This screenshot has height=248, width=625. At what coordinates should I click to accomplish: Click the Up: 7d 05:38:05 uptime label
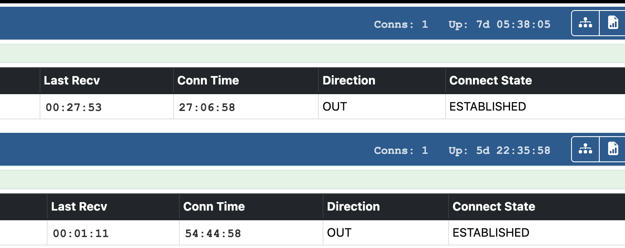tap(499, 24)
